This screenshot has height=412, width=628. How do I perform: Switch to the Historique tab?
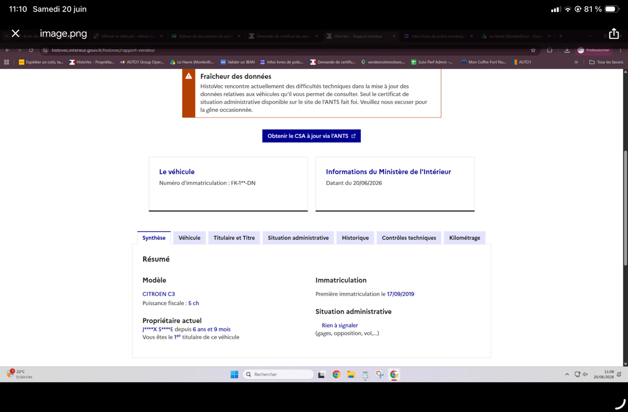(x=355, y=238)
